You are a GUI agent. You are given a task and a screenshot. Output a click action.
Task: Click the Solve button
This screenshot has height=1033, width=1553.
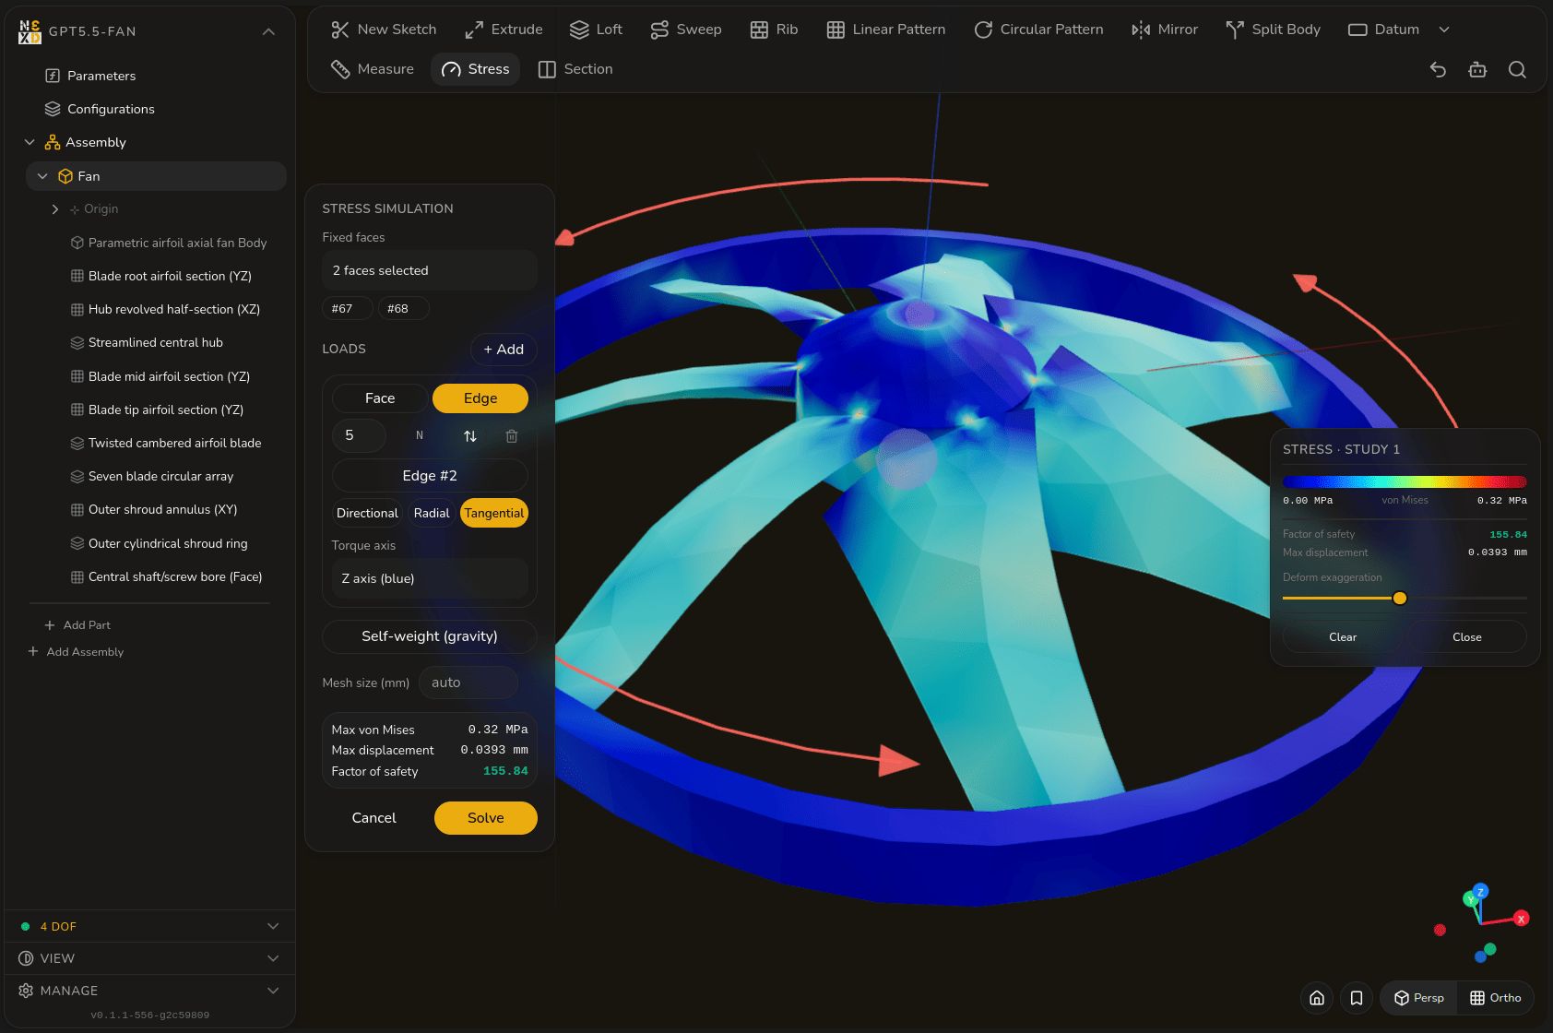(x=486, y=818)
